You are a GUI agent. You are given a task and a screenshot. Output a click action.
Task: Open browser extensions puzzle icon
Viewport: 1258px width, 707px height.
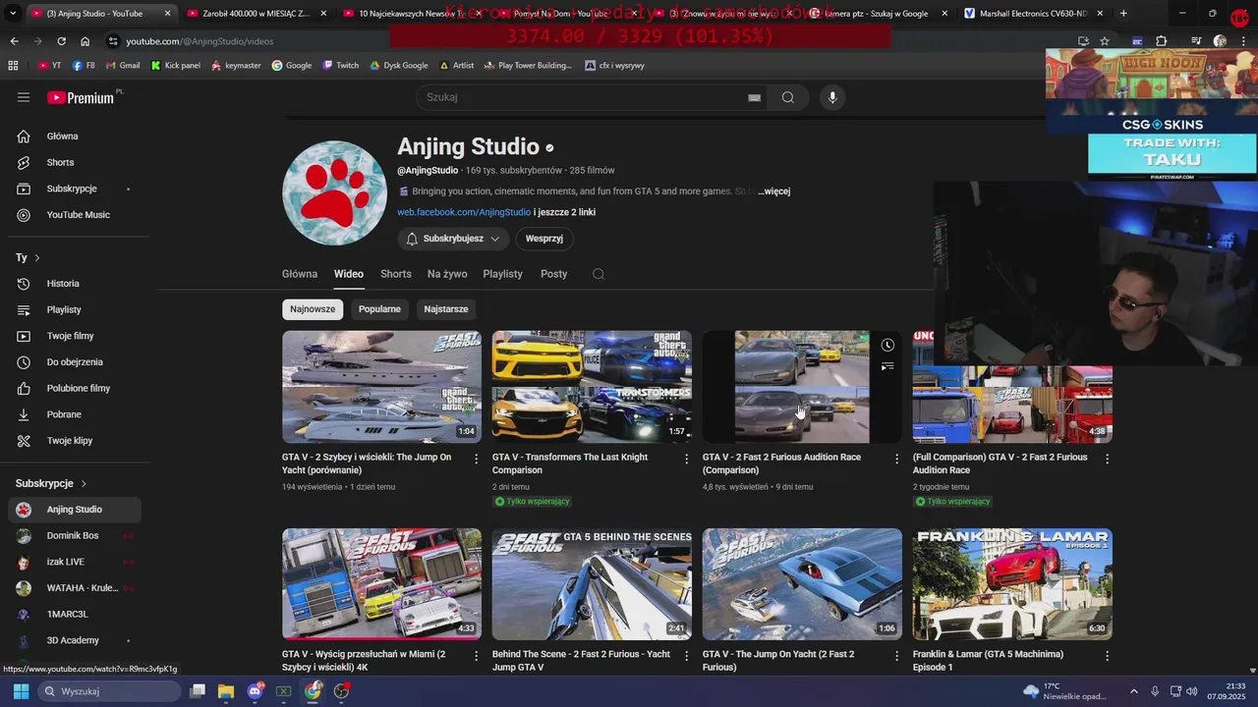click(x=1162, y=41)
